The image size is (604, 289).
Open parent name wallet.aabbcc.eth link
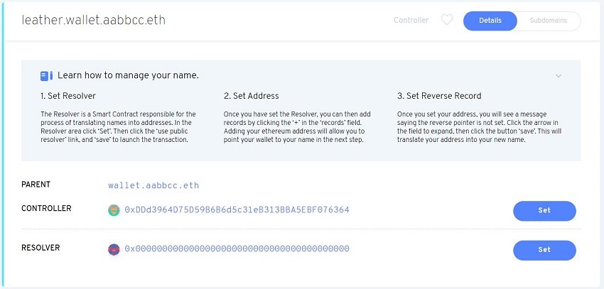(x=153, y=185)
